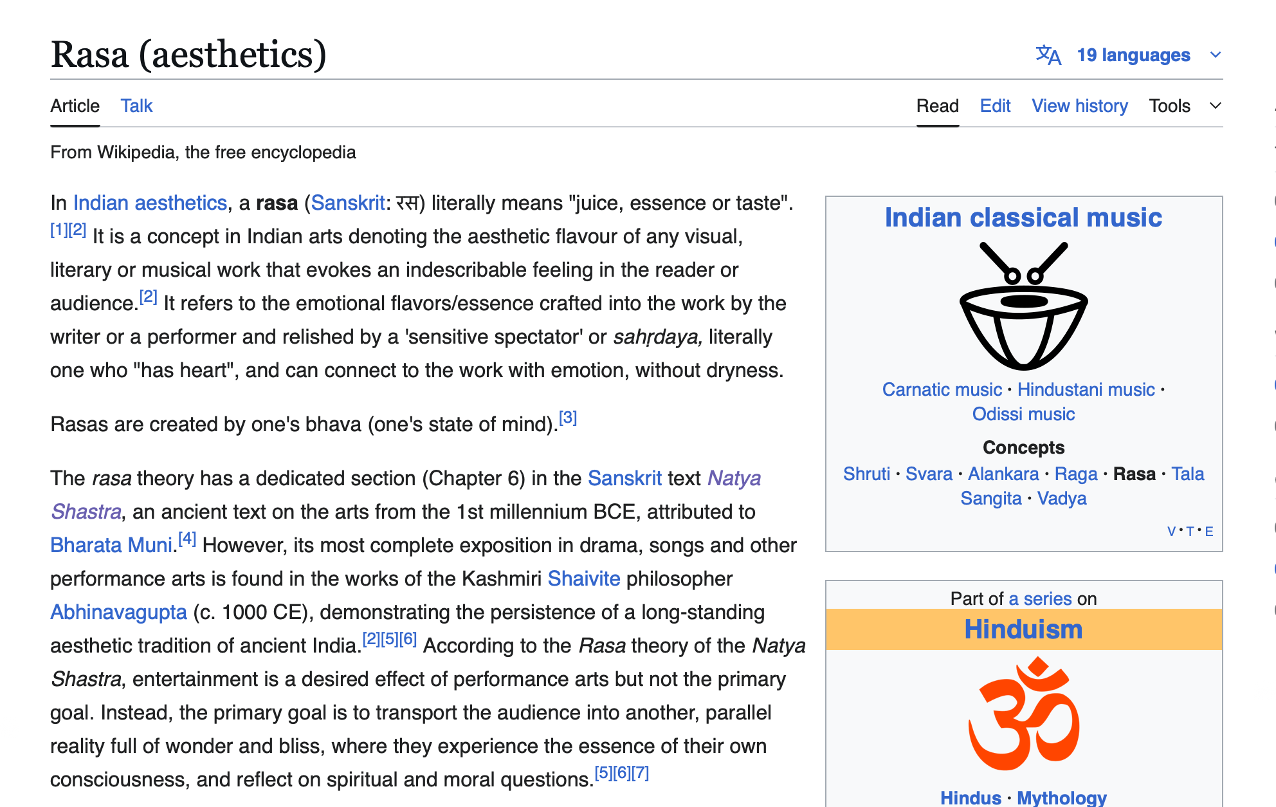
Task: Select the Edit tab
Action: click(x=995, y=106)
